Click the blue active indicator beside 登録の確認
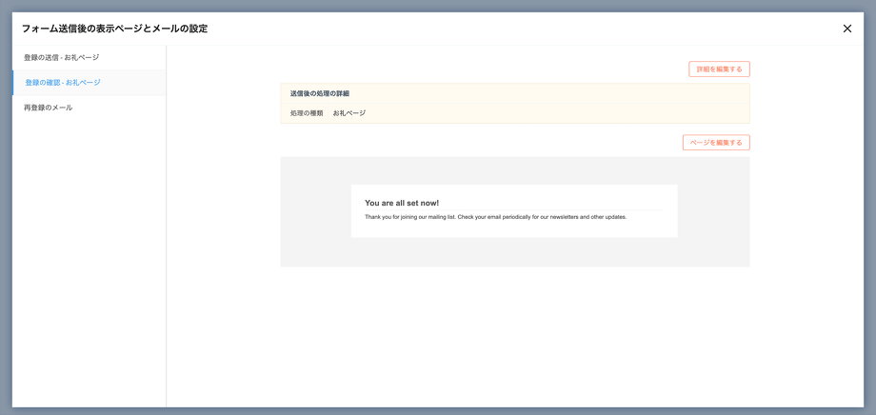Screen dimensions: 876x415 (x=13, y=83)
